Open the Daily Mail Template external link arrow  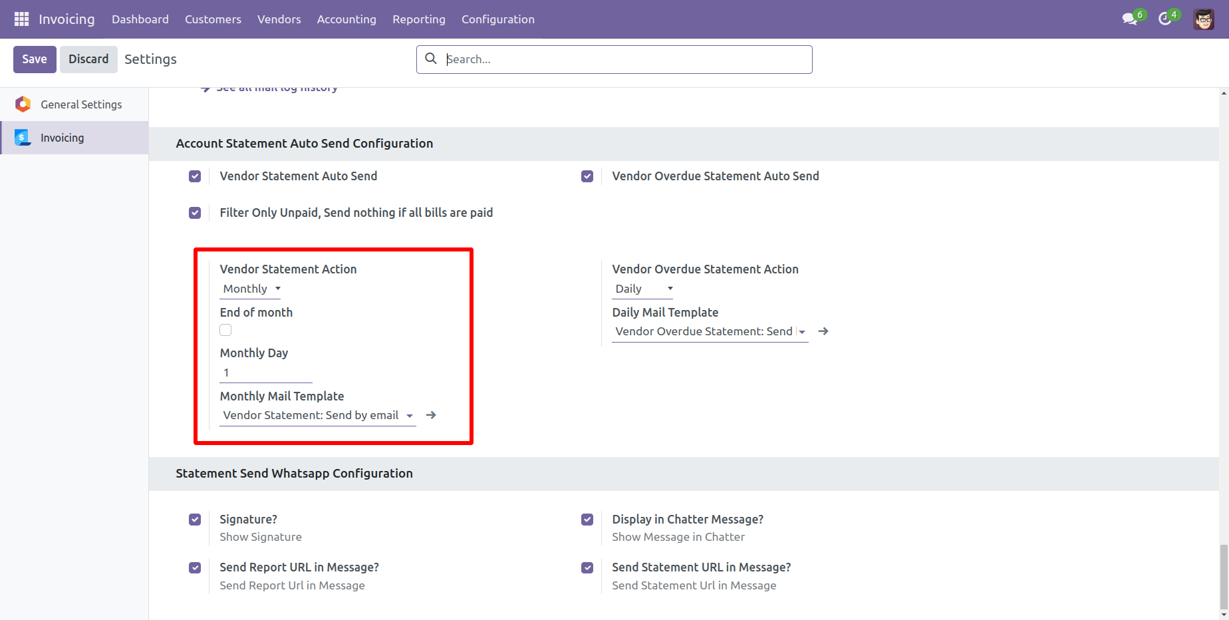(823, 331)
